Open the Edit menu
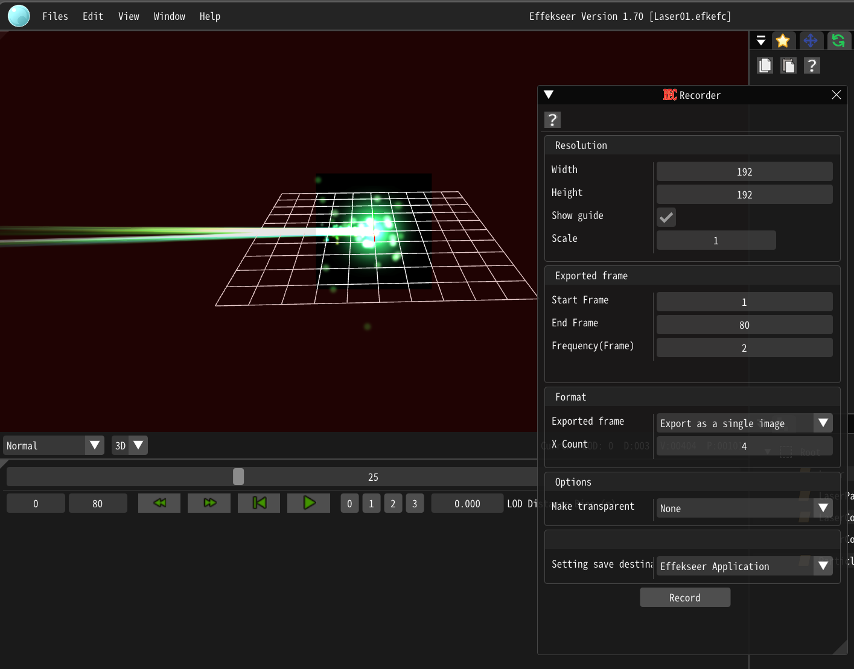The width and height of the screenshot is (854, 669). tap(93, 16)
